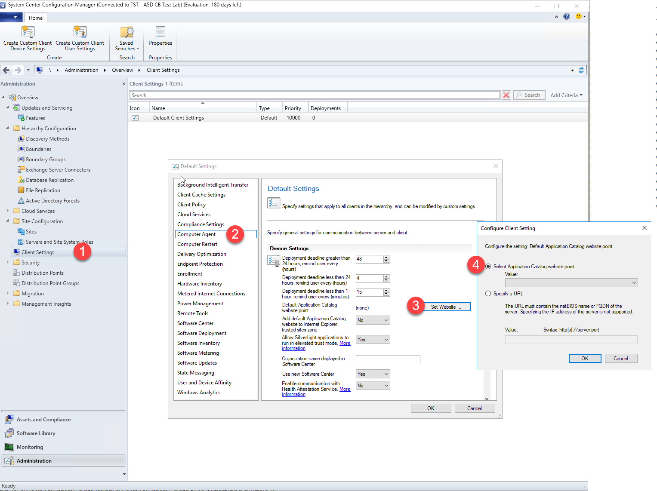Select Windows Analytics settings category
The height and width of the screenshot is (491, 657).
click(x=199, y=393)
